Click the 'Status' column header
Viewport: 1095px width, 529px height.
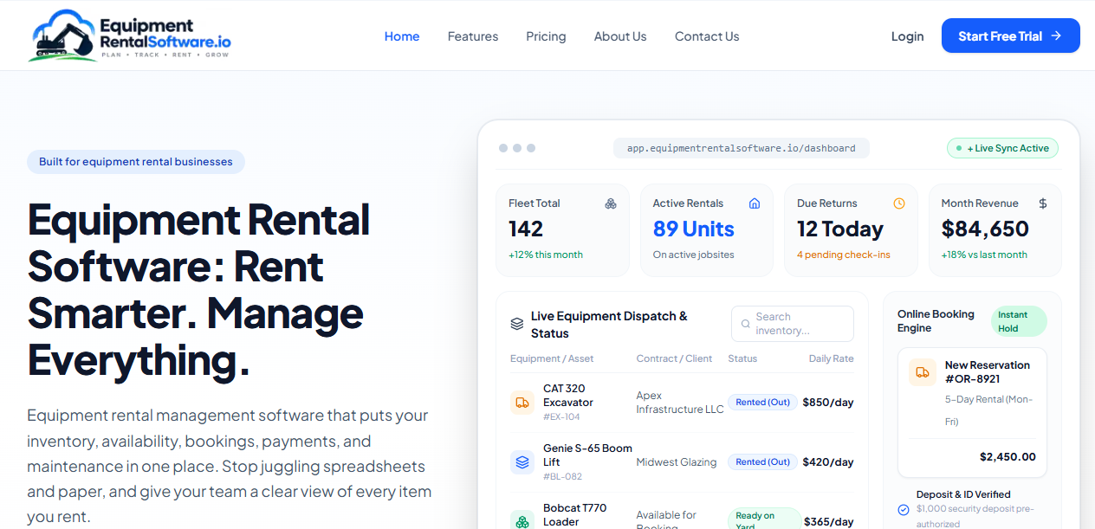742,358
